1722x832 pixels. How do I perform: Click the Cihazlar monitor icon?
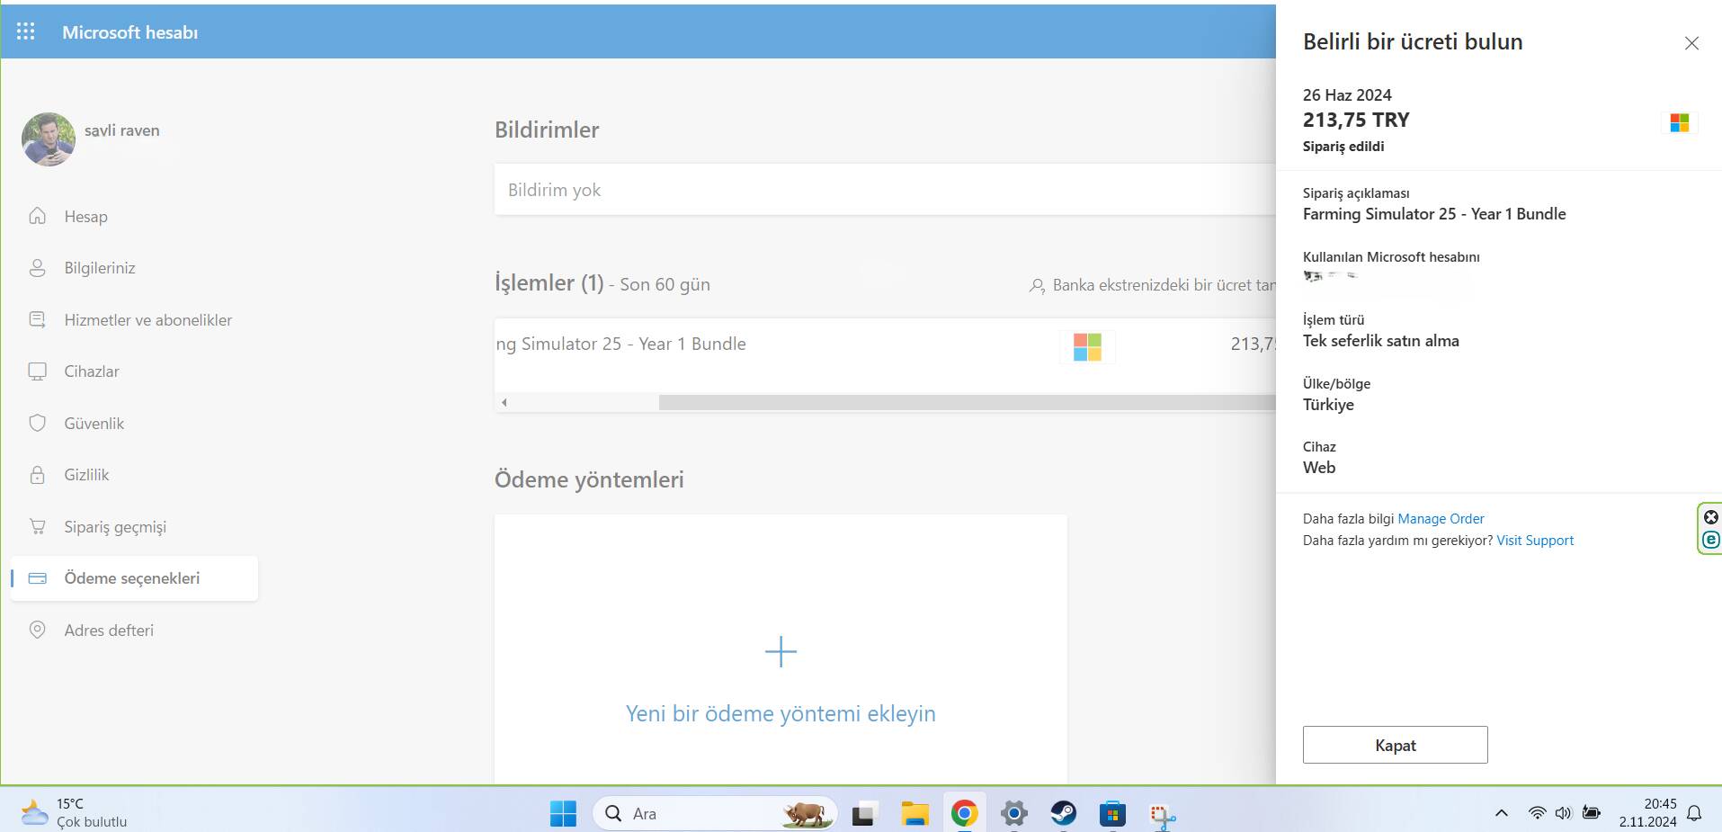point(37,371)
